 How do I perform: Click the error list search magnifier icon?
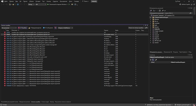pos(146,28)
